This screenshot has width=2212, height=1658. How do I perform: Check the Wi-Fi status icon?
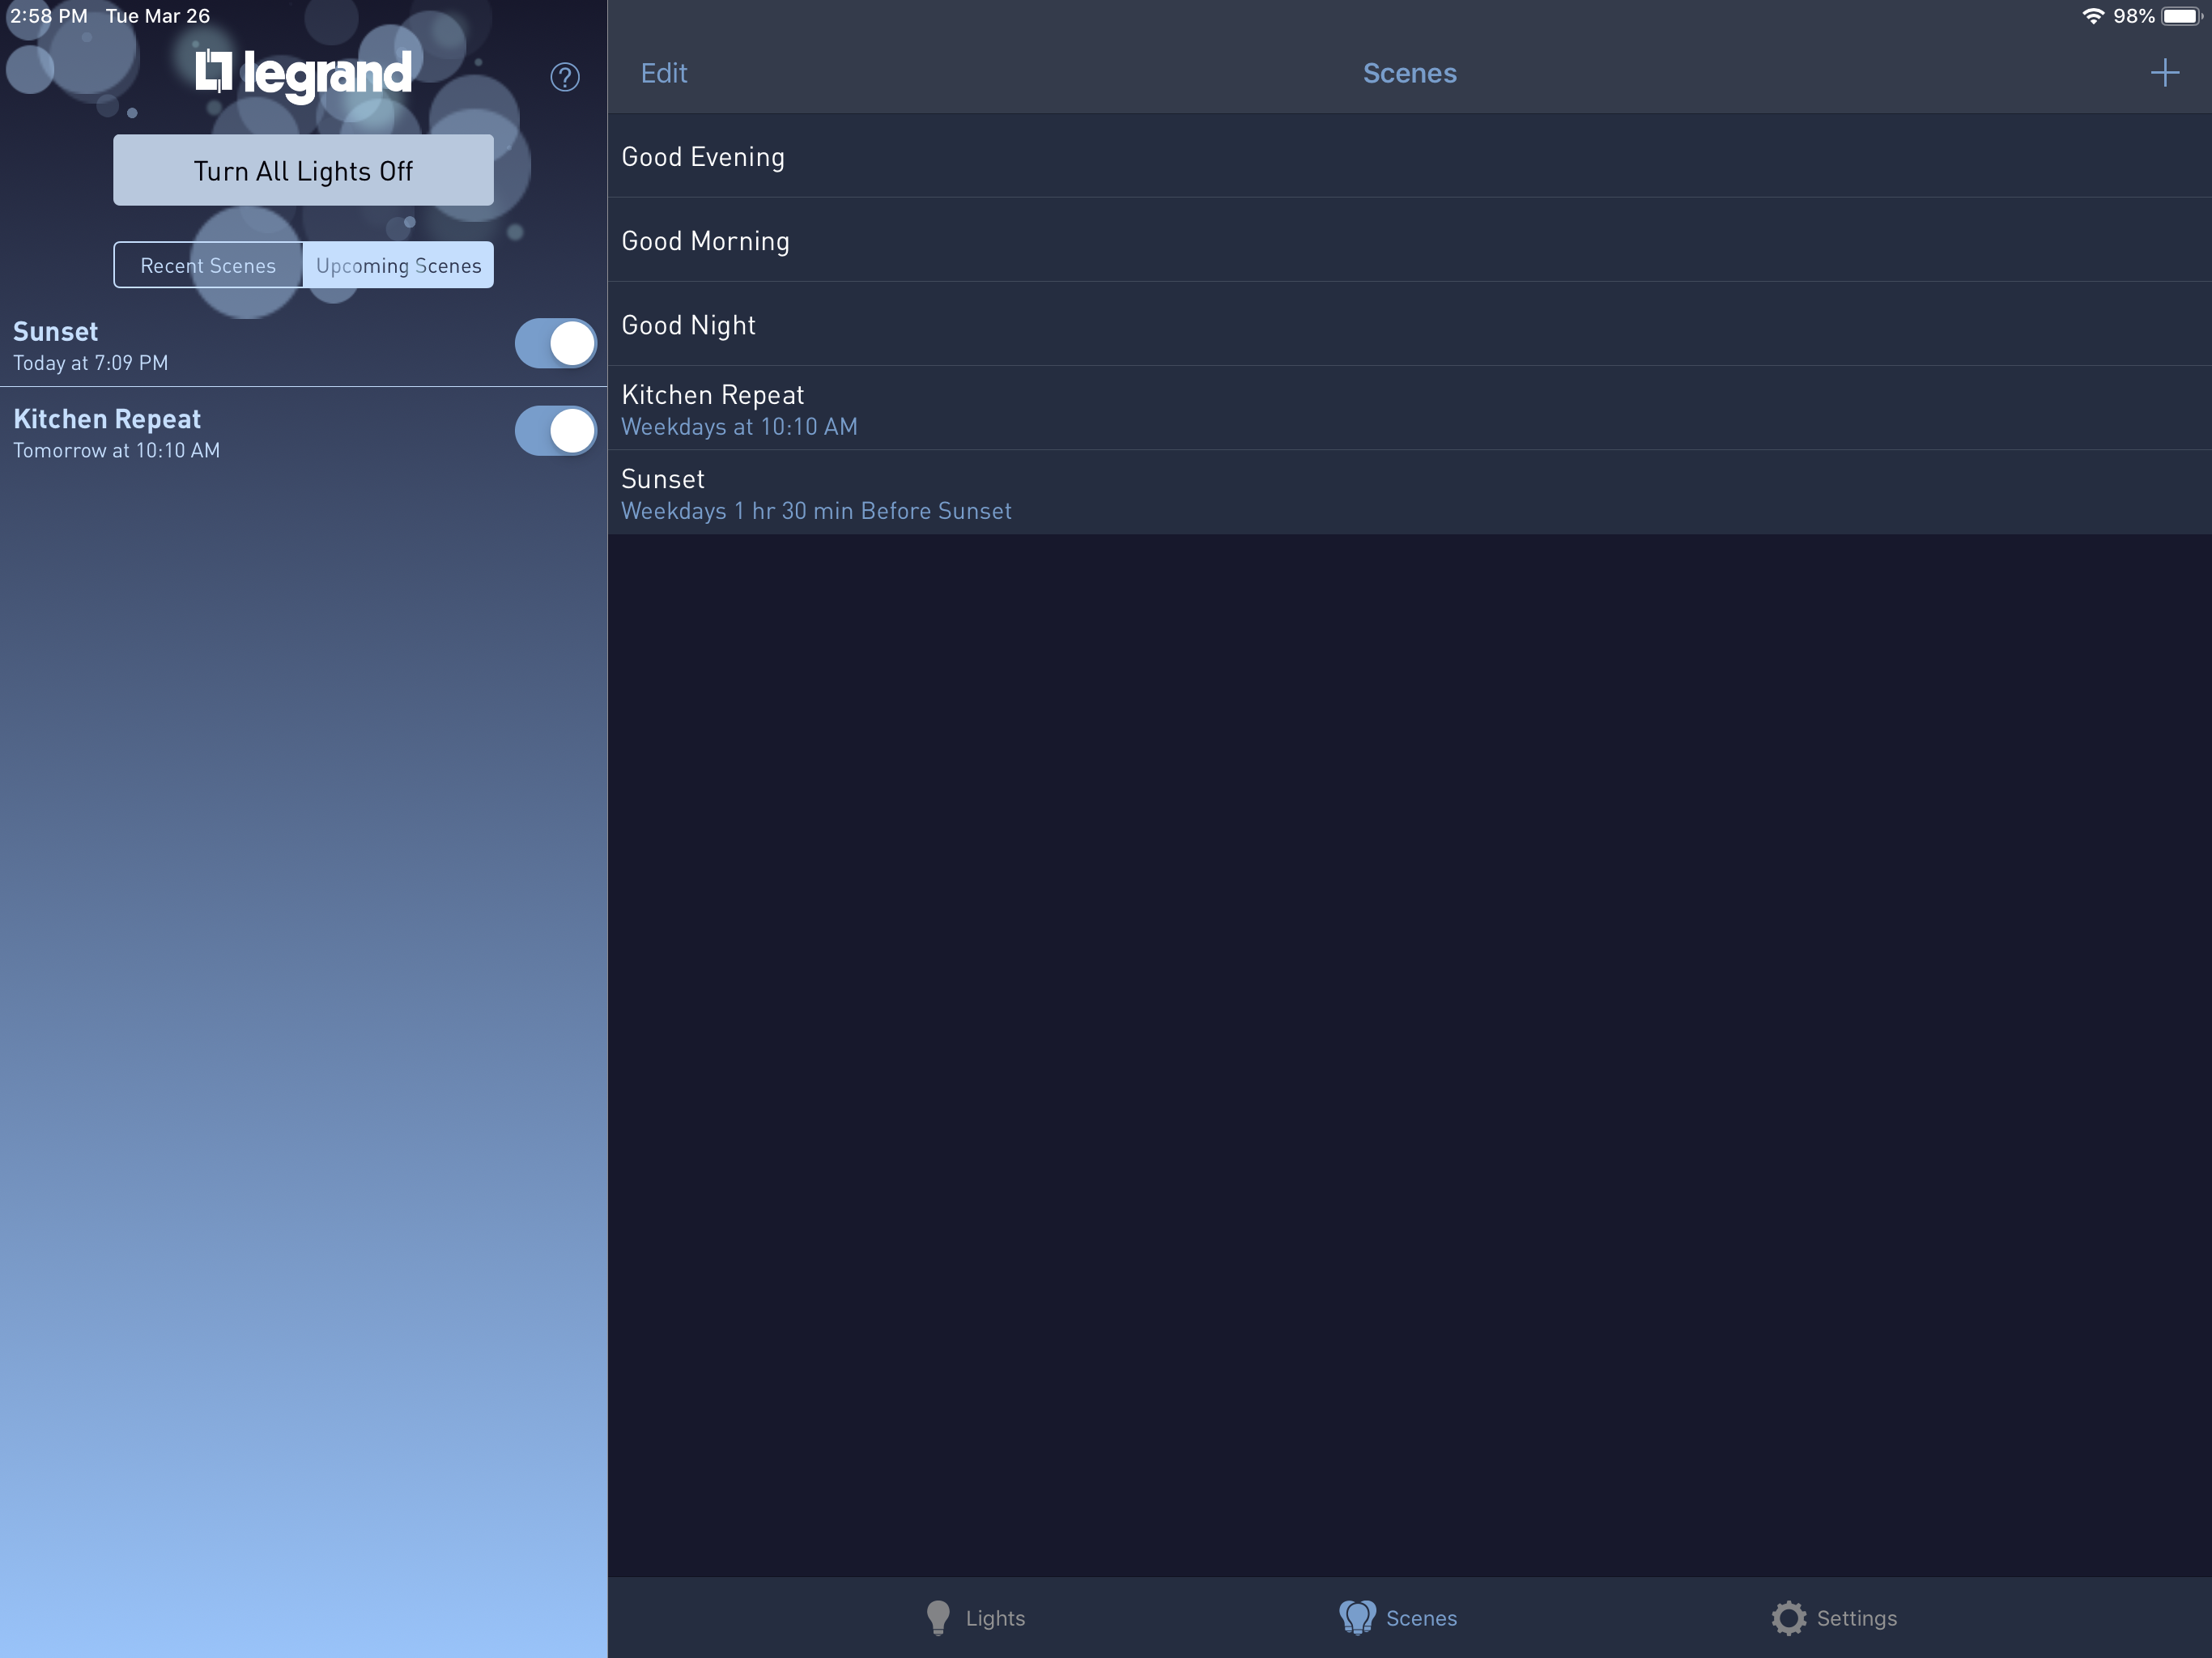(x=2092, y=16)
